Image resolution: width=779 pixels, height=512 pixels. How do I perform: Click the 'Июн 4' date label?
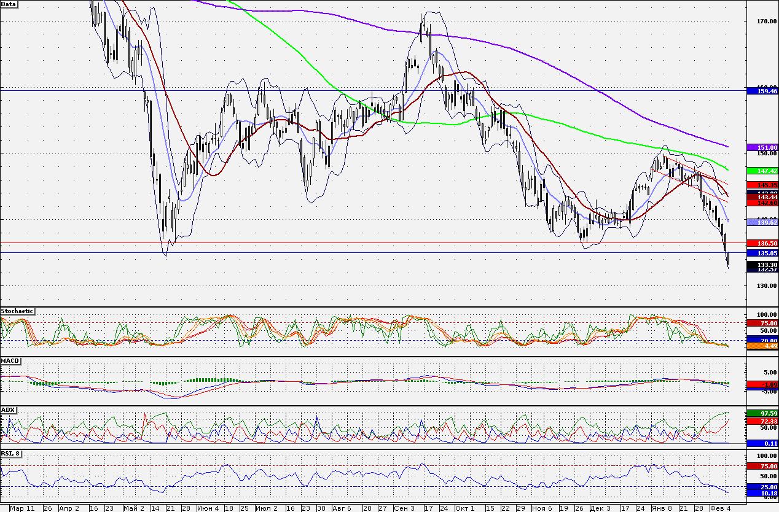click(209, 508)
